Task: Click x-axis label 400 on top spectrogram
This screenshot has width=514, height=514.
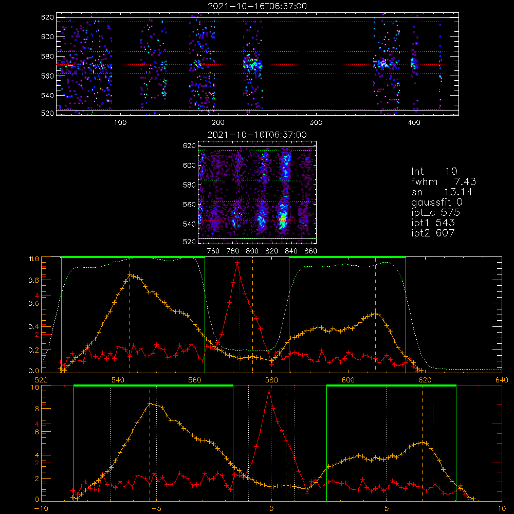Action: (x=414, y=123)
